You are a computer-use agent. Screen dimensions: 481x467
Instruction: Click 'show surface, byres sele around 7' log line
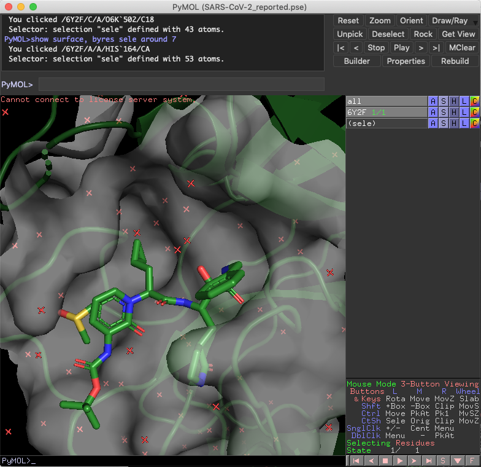[x=90, y=39]
